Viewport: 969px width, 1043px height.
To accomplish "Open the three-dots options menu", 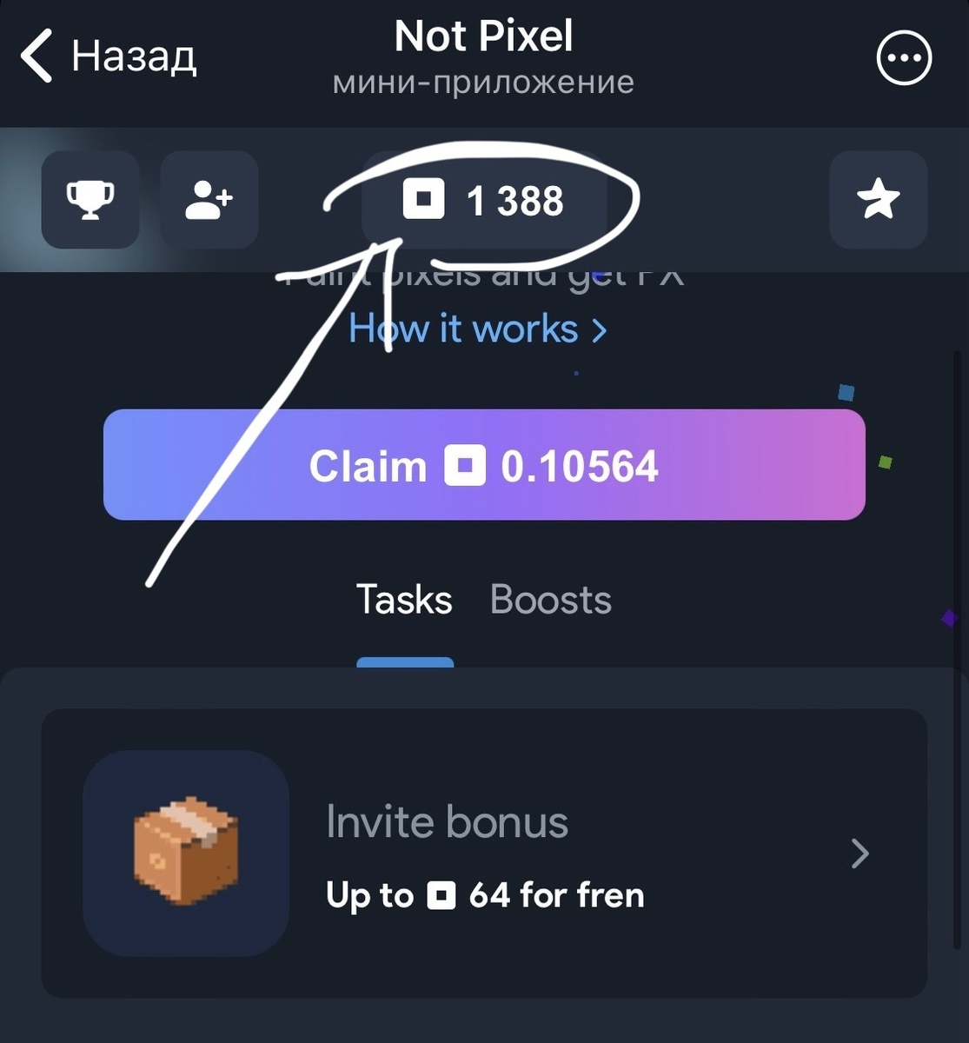I will pos(905,58).
